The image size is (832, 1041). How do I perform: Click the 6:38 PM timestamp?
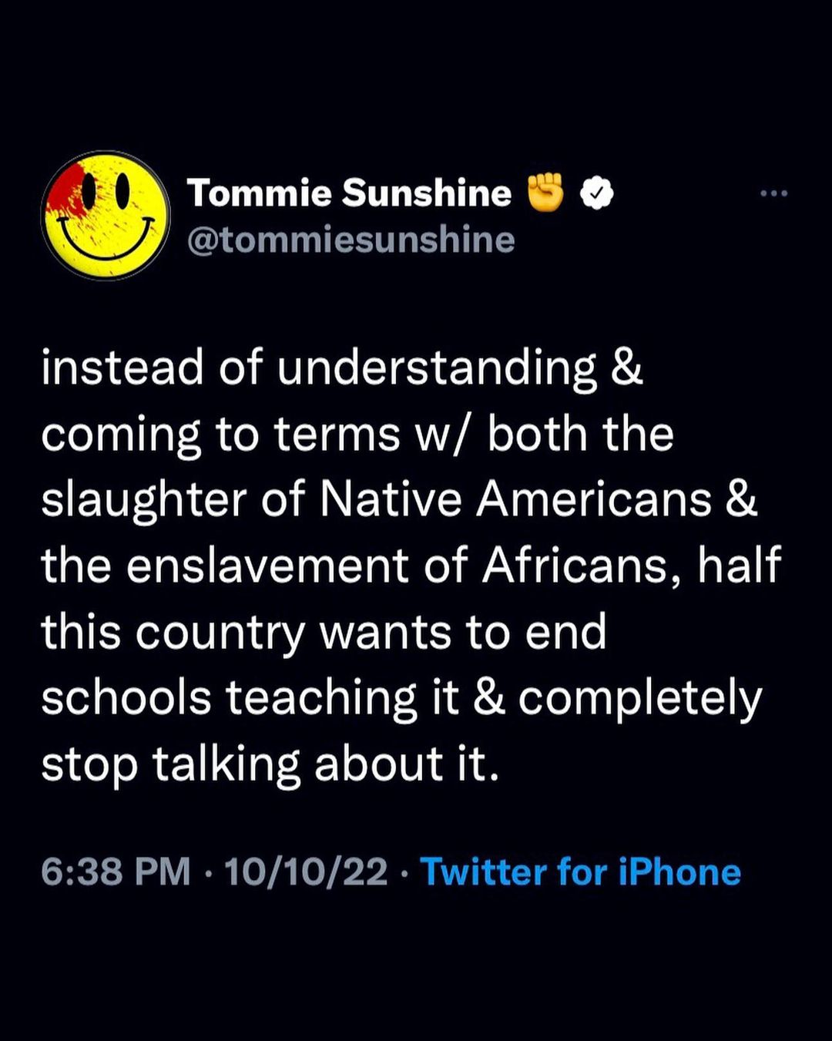tap(116, 872)
